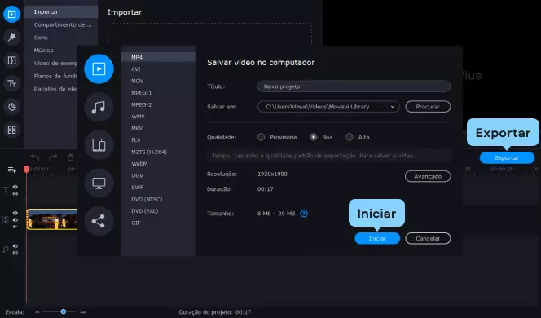Select the save as audio music note icon
The image size is (541, 318).
coord(99,107)
